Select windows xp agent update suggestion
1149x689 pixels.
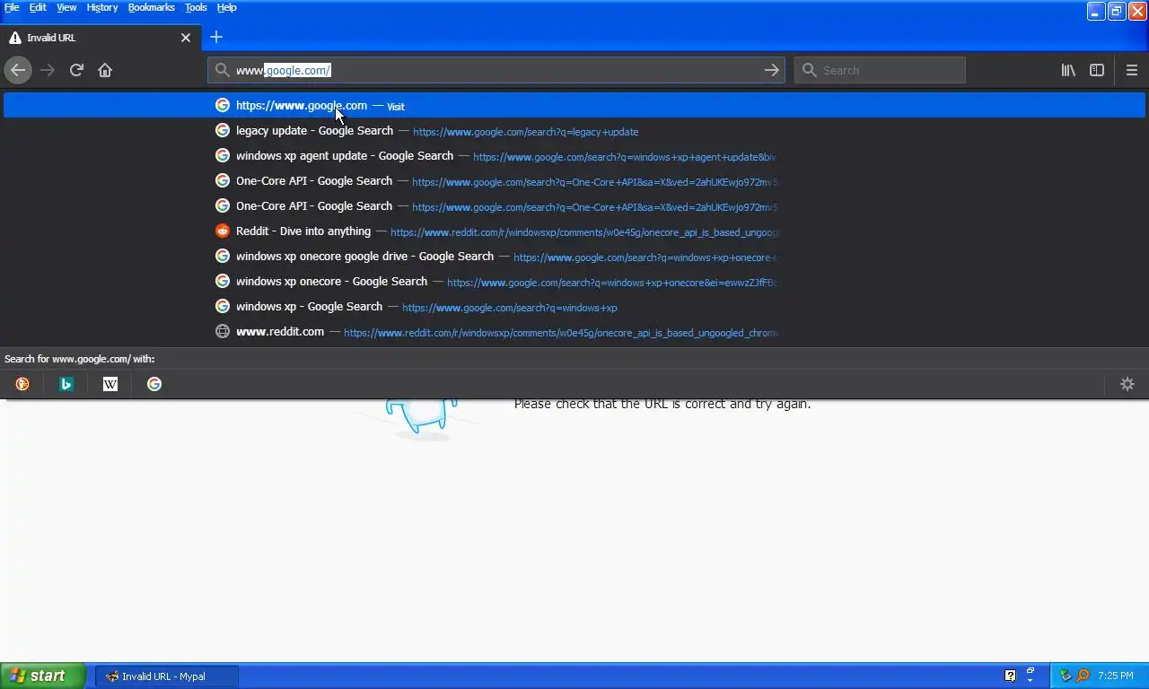(574, 155)
